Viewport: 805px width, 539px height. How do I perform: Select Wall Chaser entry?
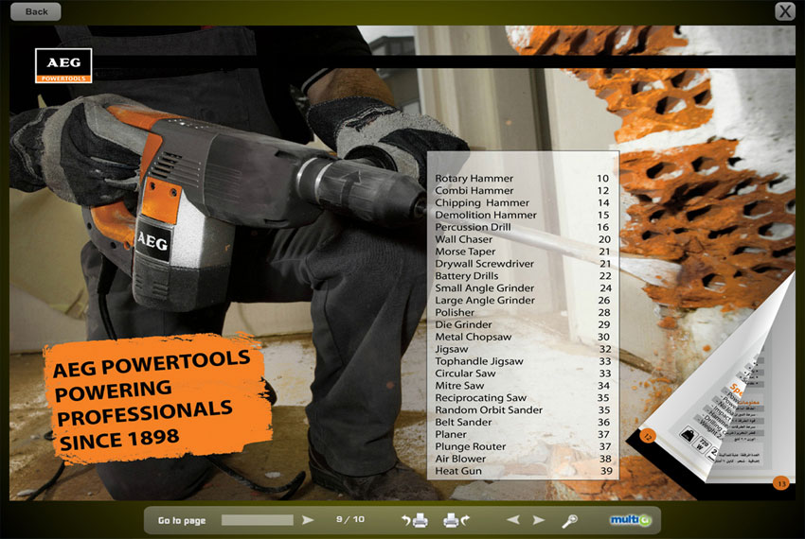click(522, 239)
